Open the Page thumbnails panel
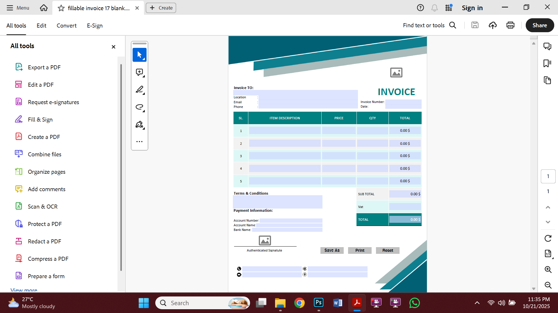The width and height of the screenshot is (558, 313). click(x=548, y=80)
